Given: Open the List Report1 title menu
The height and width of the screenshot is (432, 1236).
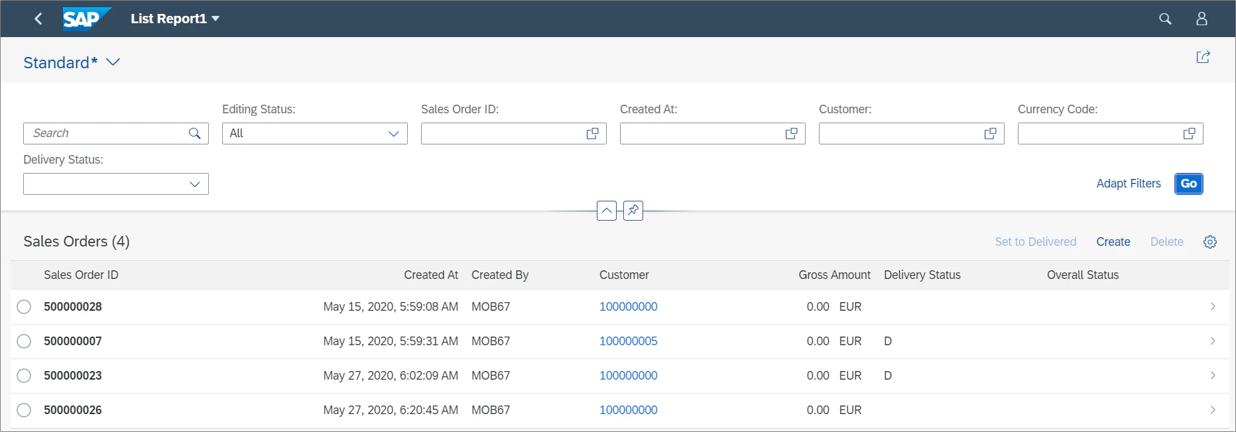Looking at the screenshot, I should [175, 19].
